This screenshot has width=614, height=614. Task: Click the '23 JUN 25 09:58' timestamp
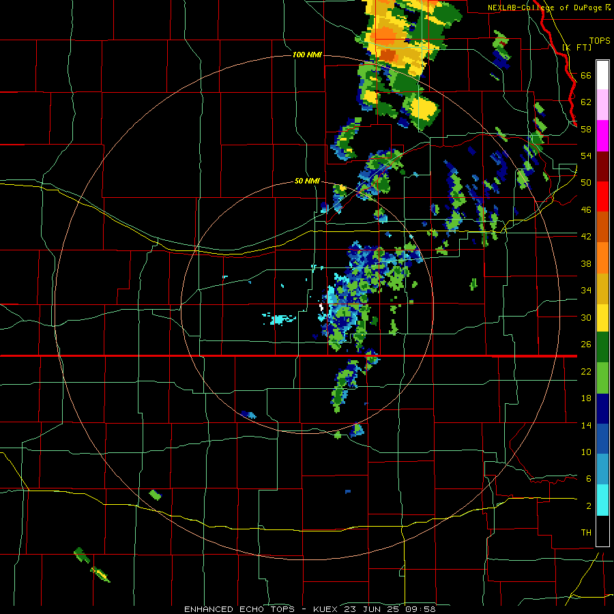tap(390, 609)
